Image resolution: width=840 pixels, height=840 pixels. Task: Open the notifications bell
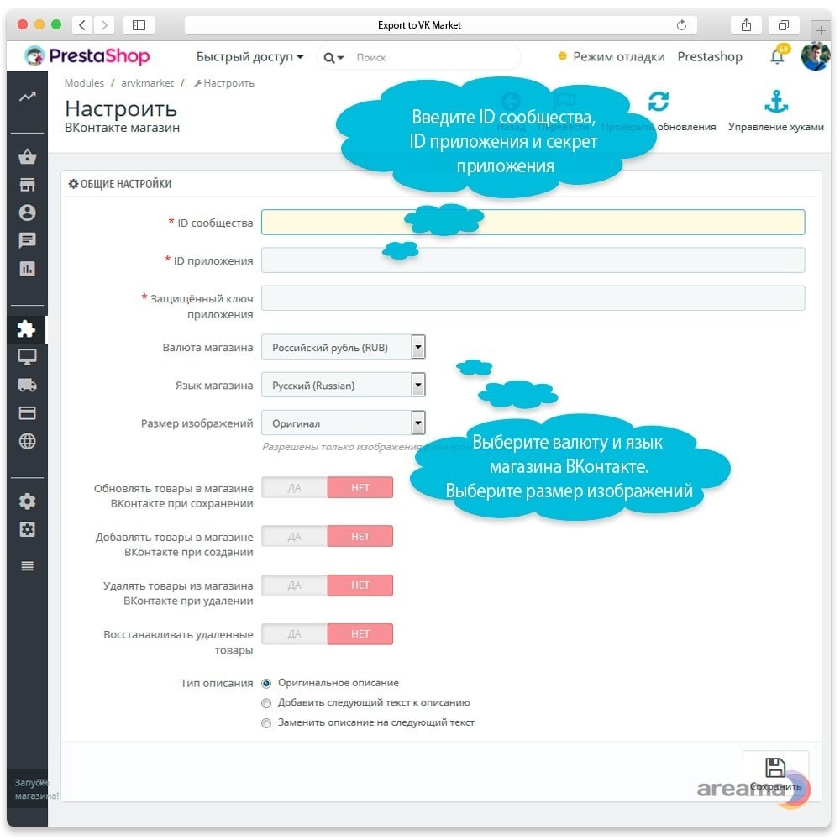coord(777,56)
